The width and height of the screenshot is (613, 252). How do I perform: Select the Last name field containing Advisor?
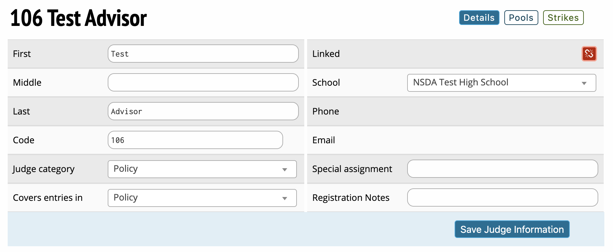203,111
